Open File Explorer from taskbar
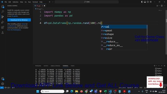The height and width of the screenshot is (94, 167). pos(76,91)
